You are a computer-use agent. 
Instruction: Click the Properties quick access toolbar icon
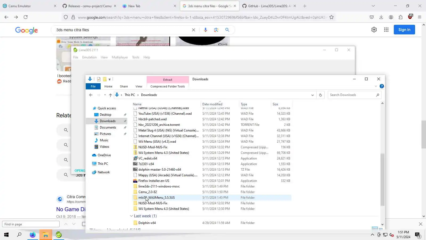(x=99, y=79)
